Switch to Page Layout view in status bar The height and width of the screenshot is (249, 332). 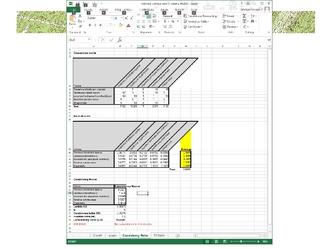coord(216,241)
